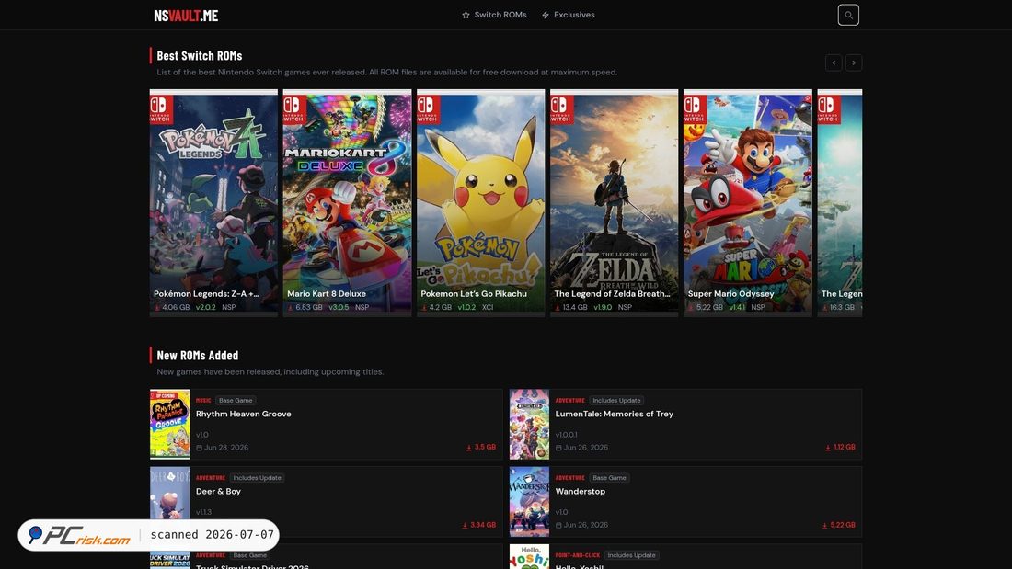Click Wanderstop thumbnail image
Image resolution: width=1012 pixels, height=569 pixels.
click(x=529, y=501)
